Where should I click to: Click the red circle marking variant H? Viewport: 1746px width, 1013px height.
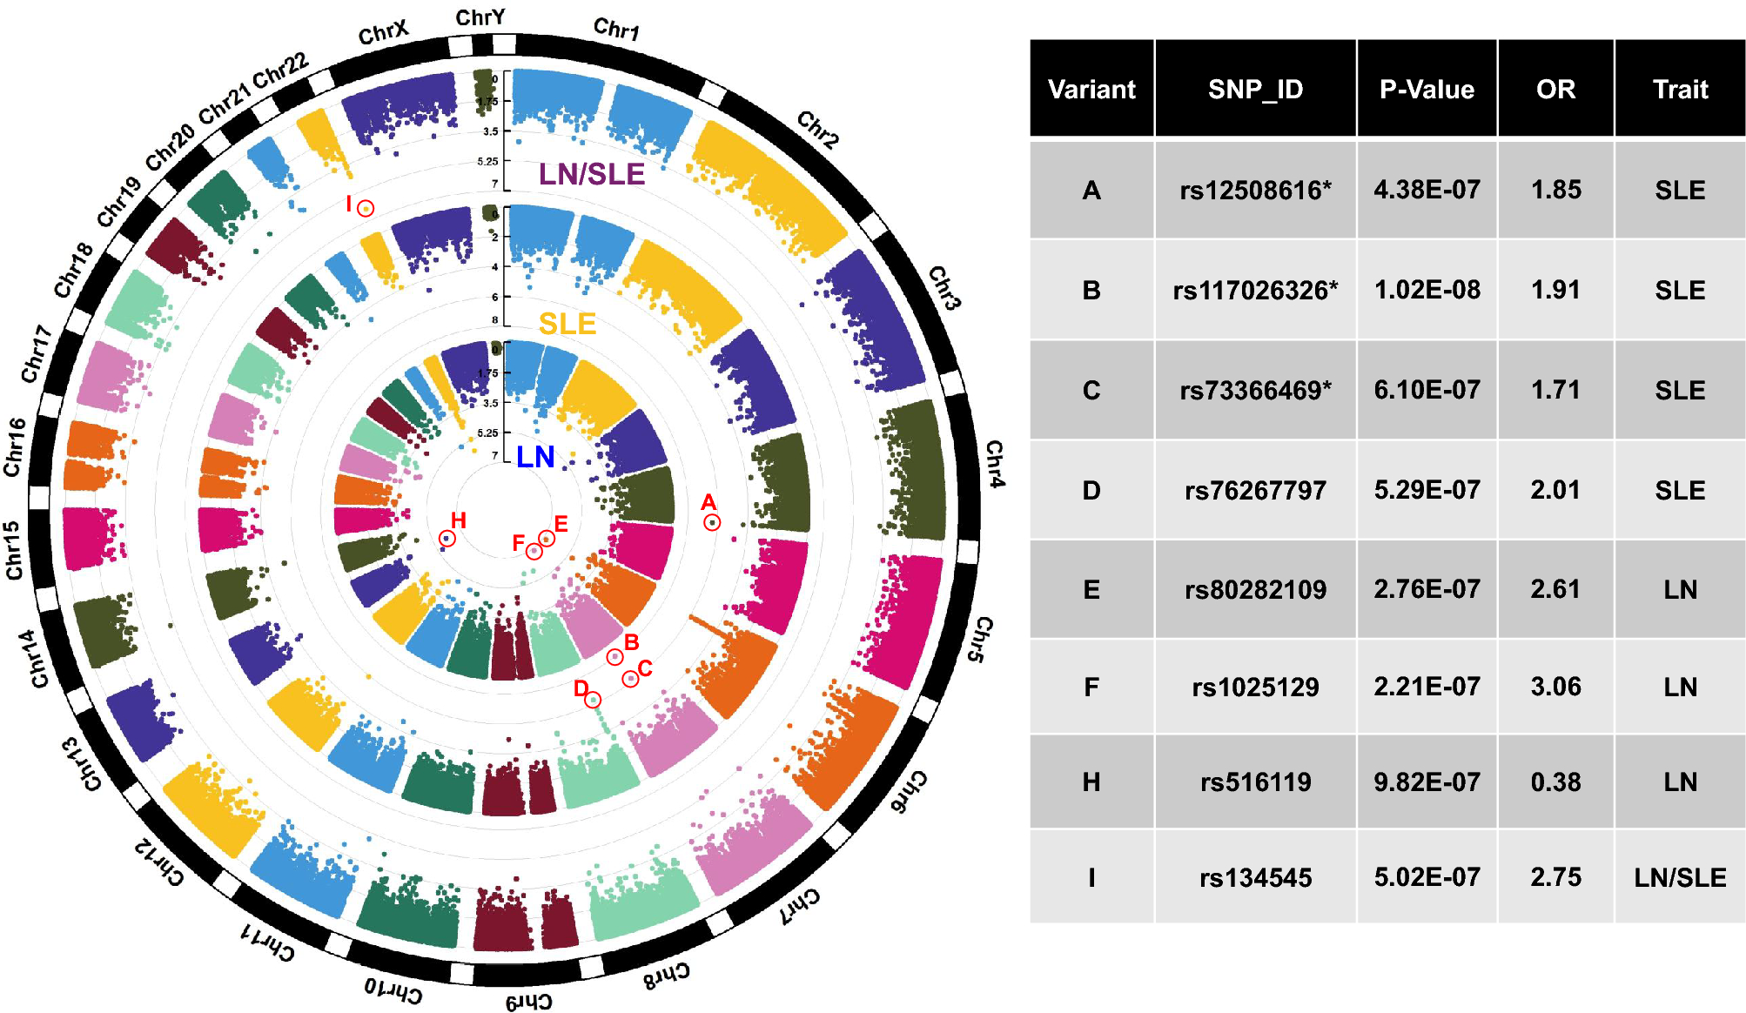coord(447,539)
